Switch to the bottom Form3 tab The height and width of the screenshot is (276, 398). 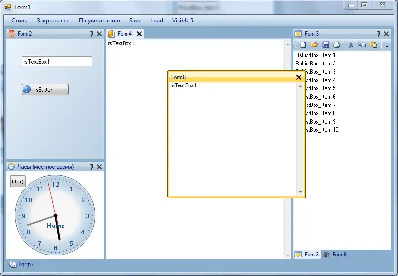click(307, 255)
